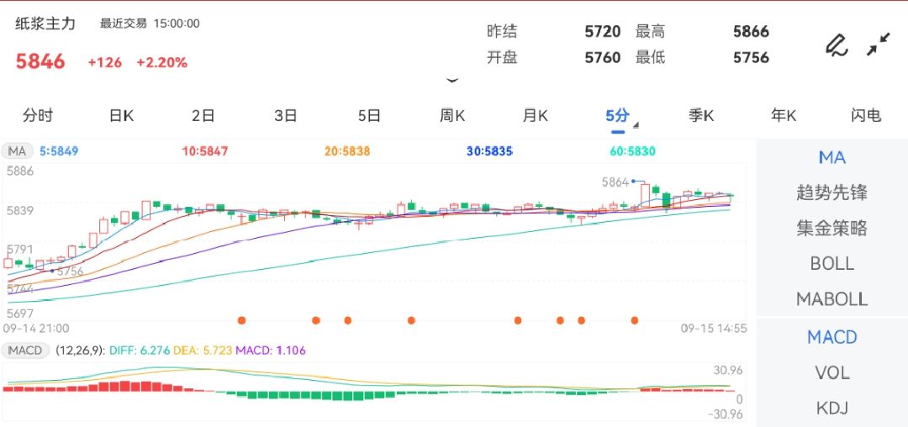Screen dimensions: 908x427
Task: Select KDJ sub-indicator
Action: click(x=832, y=408)
